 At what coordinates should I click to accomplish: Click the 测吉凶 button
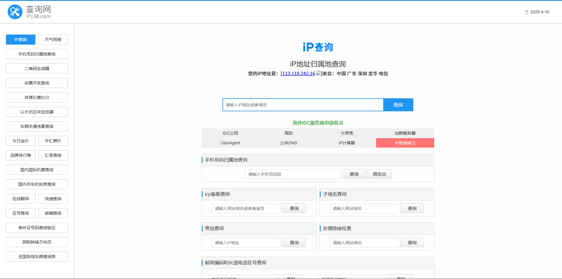379,174
